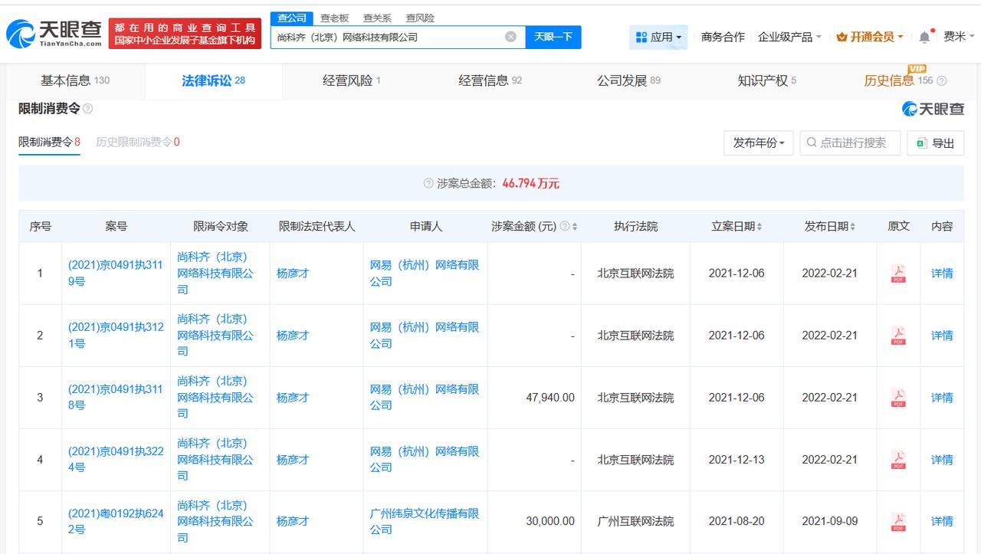
Task: Open case (2021)京0491执3121号 link
Action: click(116, 335)
